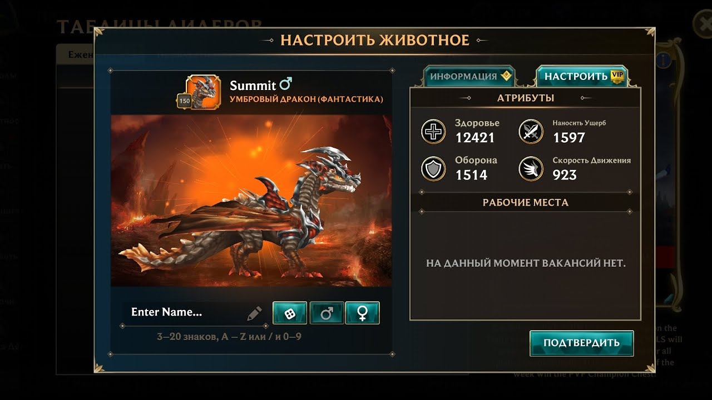Click the pencil edit name icon
The width and height of the screenshot is (712, 400).
tap(254, 313)
